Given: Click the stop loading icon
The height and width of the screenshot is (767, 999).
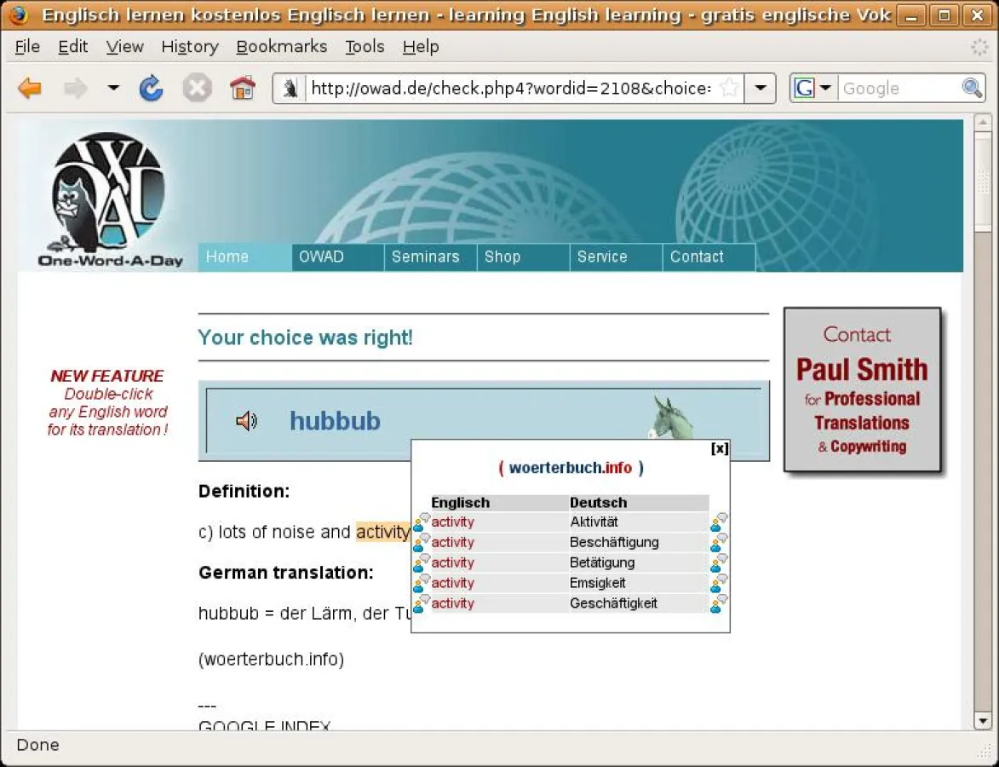Looking at the screenshot, I should (197, 88).
